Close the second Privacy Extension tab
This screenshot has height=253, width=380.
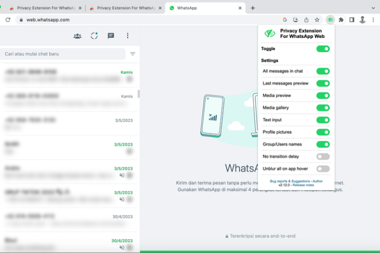click(160, 8)
